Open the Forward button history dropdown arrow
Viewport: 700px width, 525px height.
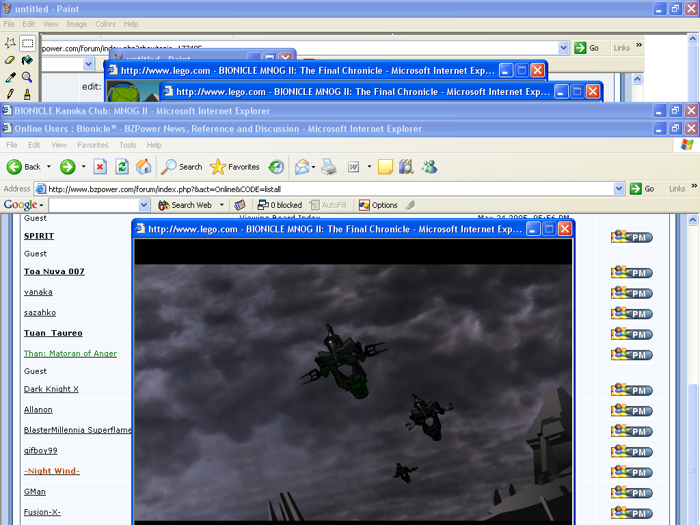click(x=83, y=167)
